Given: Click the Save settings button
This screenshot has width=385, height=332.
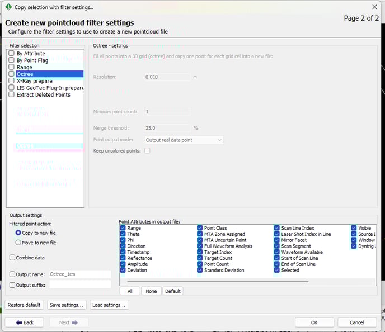Looking at the screenshot, I should tap(67, 305).
